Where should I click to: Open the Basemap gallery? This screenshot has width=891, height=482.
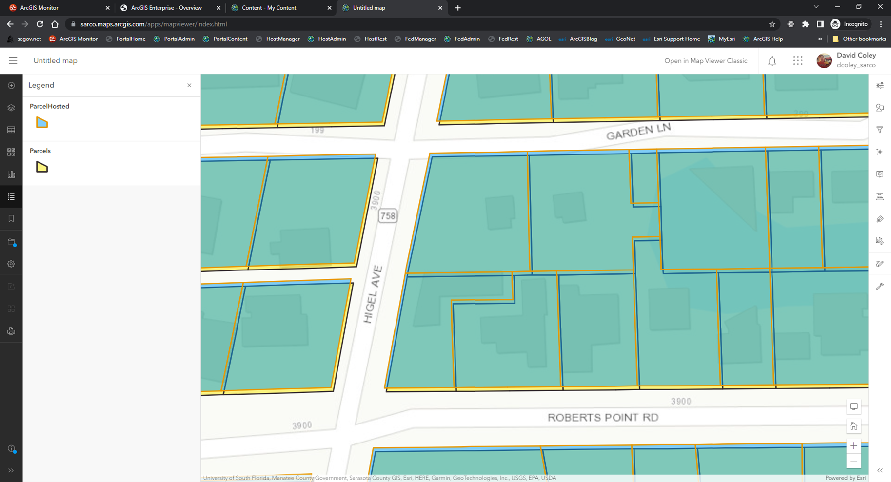click(x=12, y=152)
